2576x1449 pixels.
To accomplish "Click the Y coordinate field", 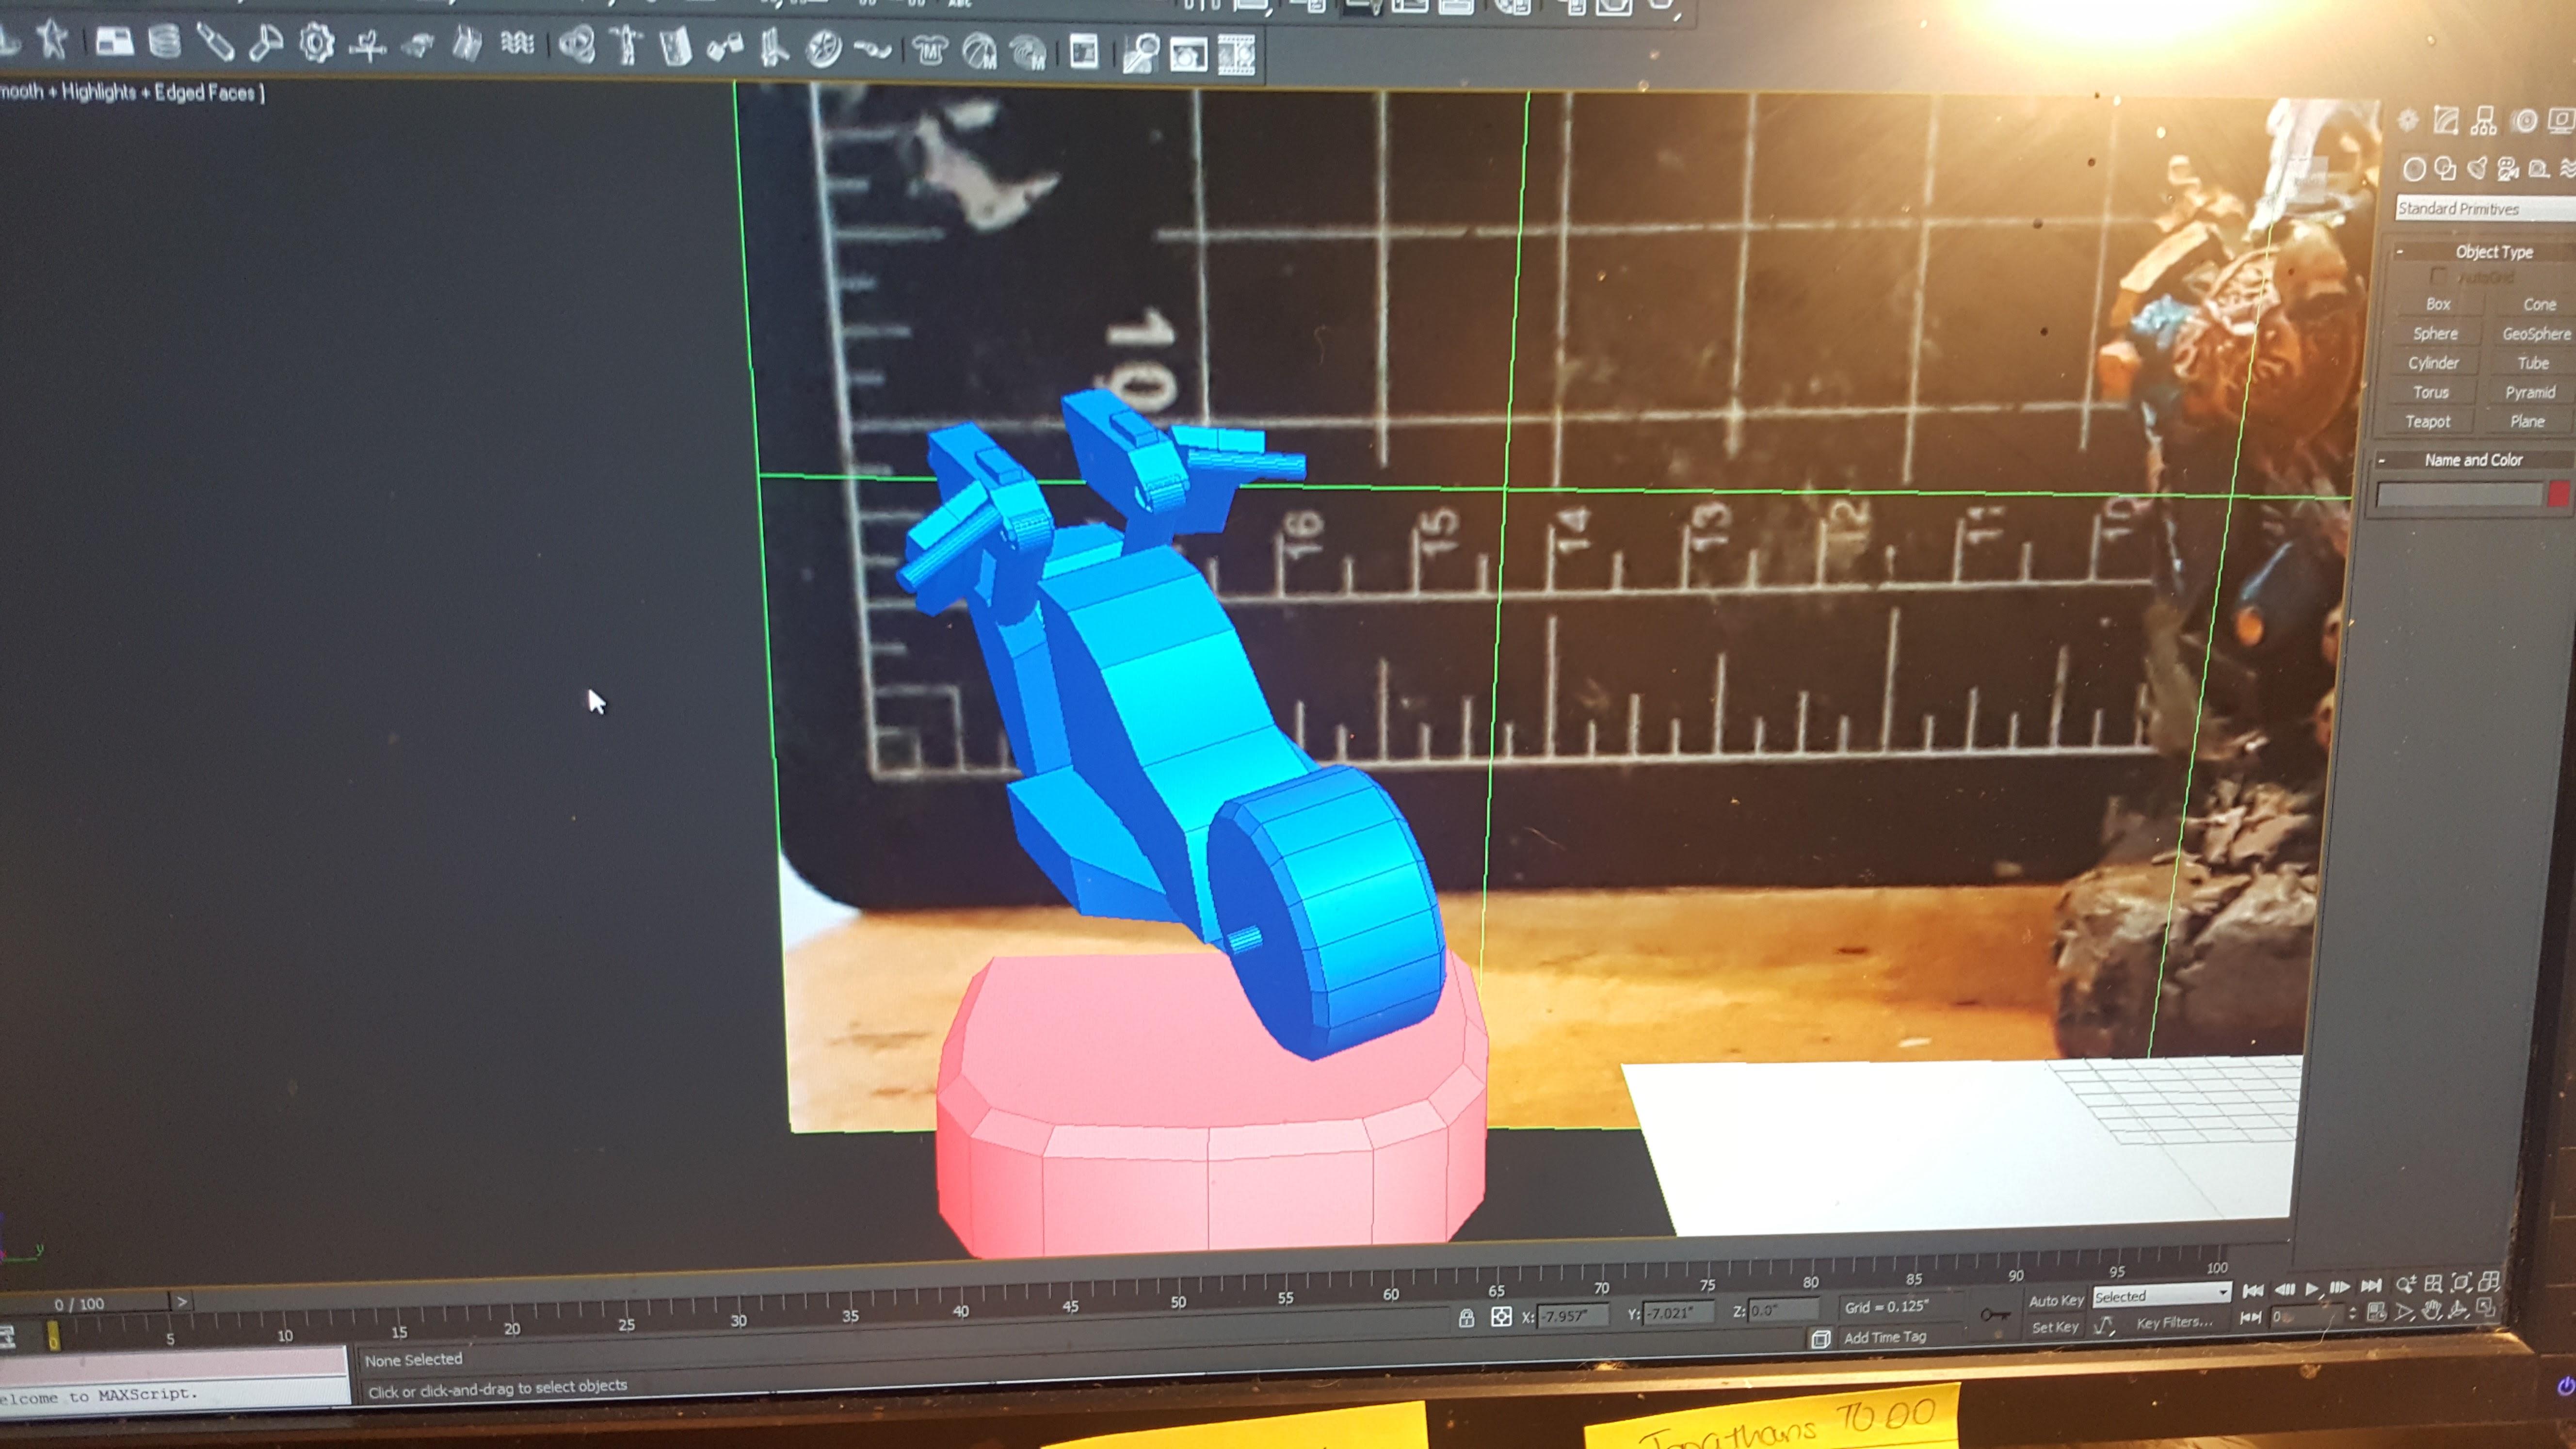I will (x=1678, y=1312).
